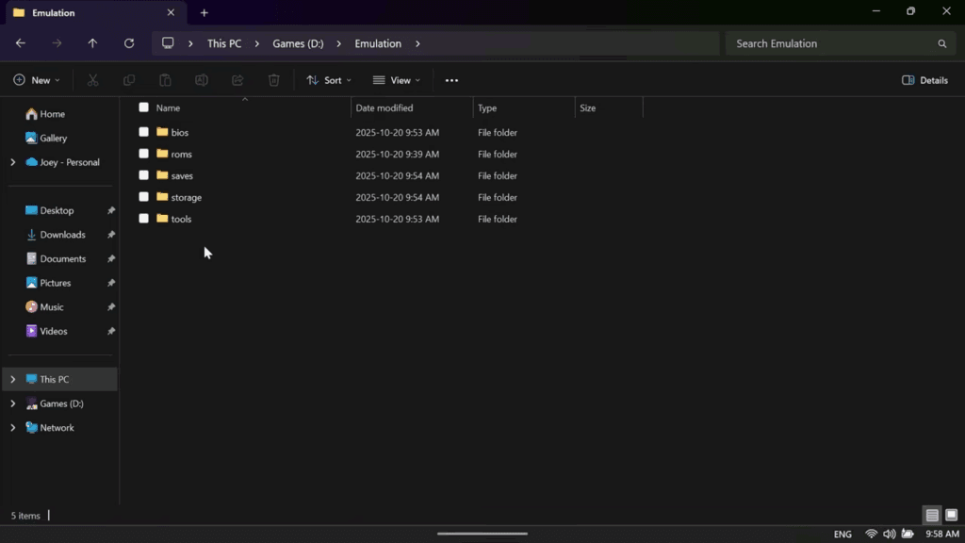965x543 pixels.
Task: Share files with the Share icon
Action: pos(237,80)
